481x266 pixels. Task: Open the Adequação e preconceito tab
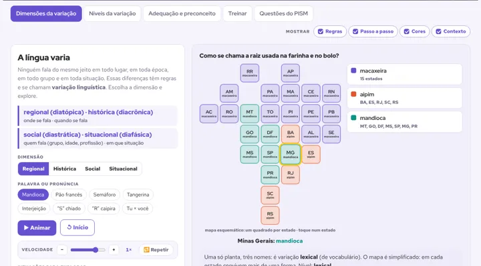(x=182, y=13)
